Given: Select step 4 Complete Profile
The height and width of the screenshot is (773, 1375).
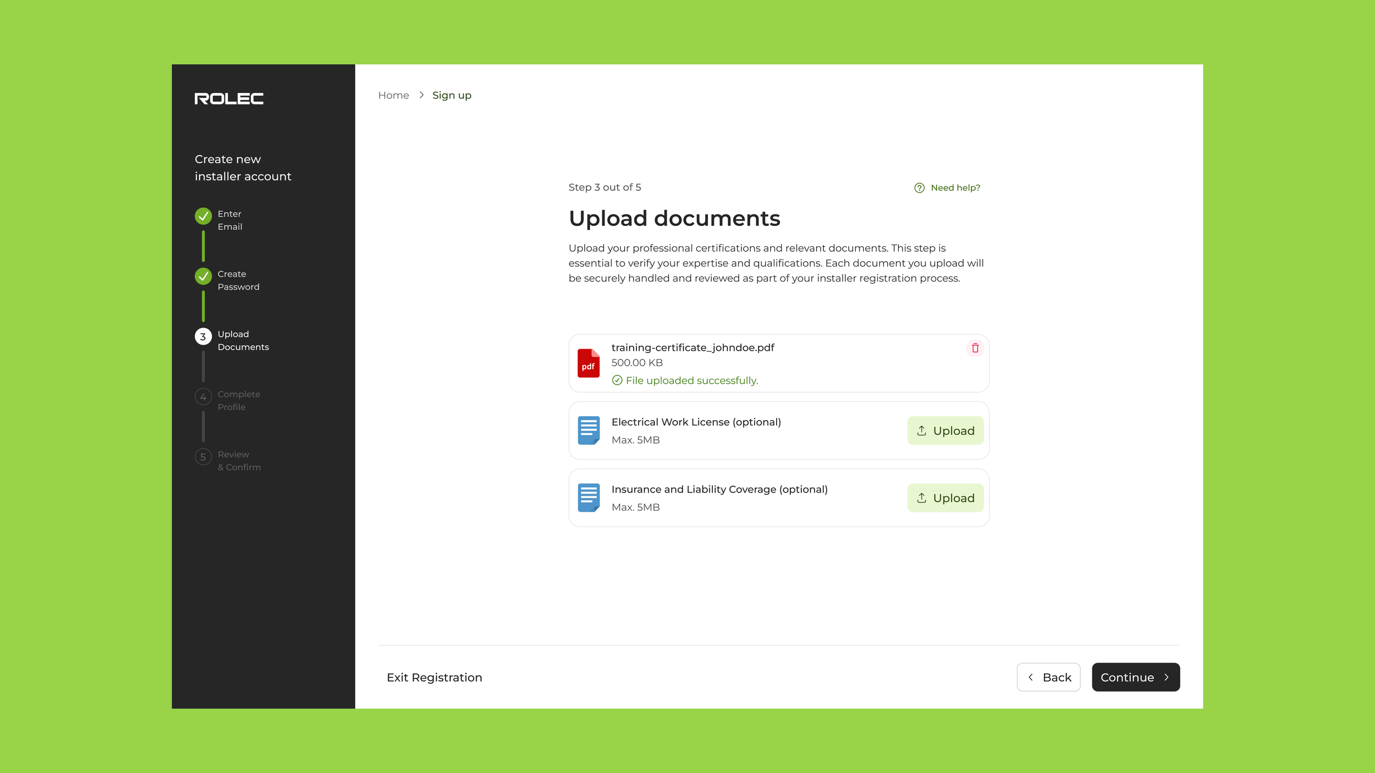Looking at the screenshot, I should click(203, 396).
